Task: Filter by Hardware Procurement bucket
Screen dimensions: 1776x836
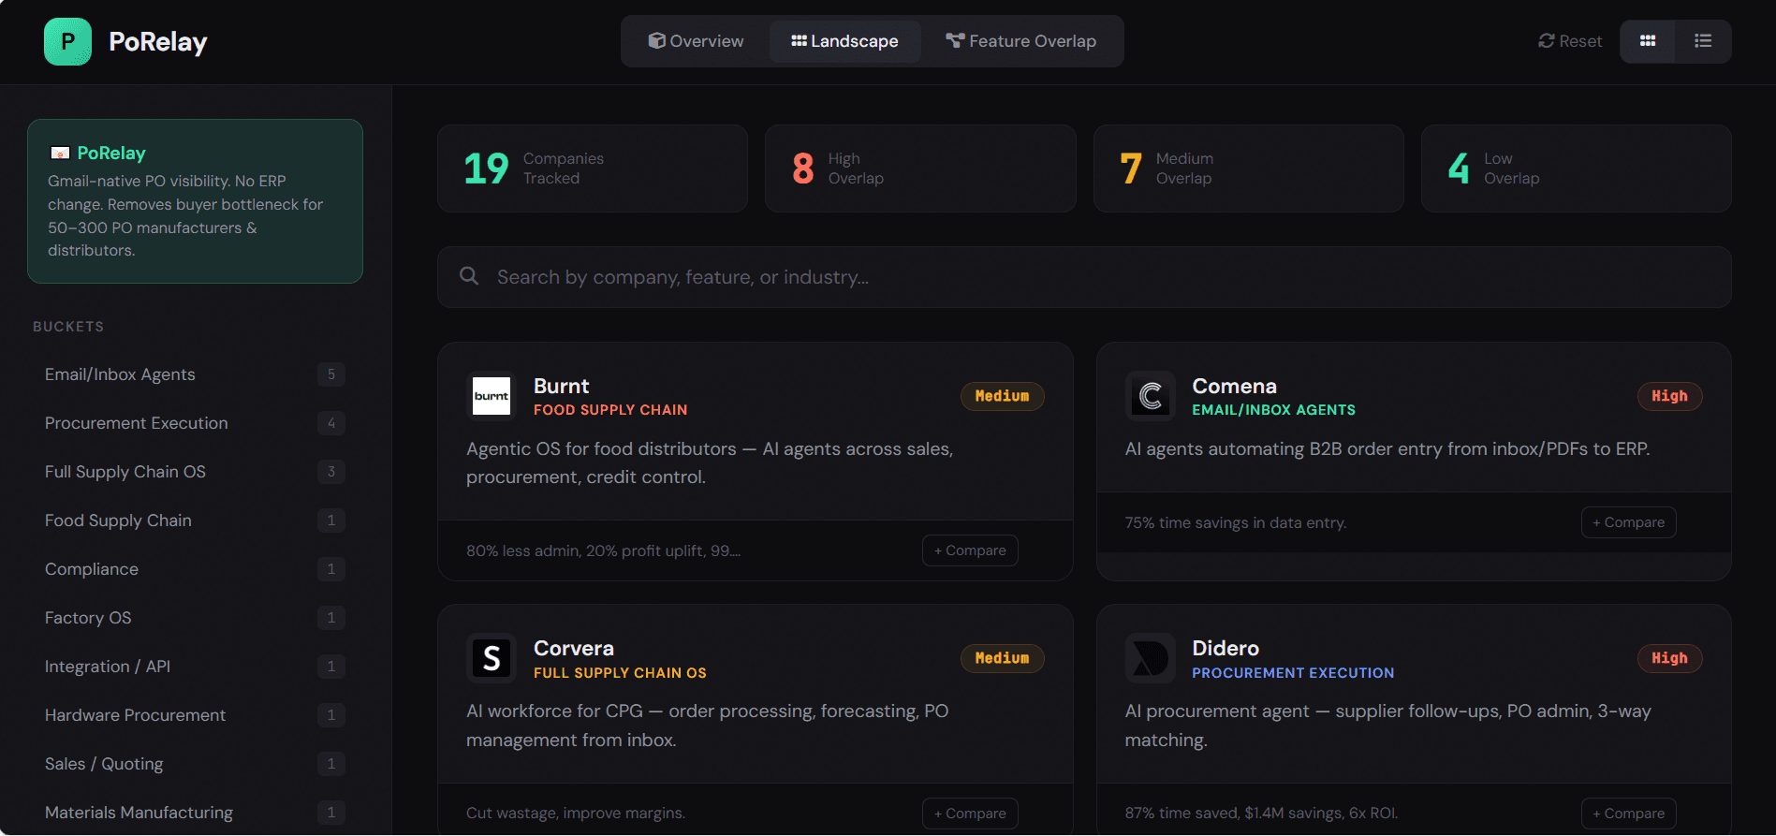Action: point(195,715)
